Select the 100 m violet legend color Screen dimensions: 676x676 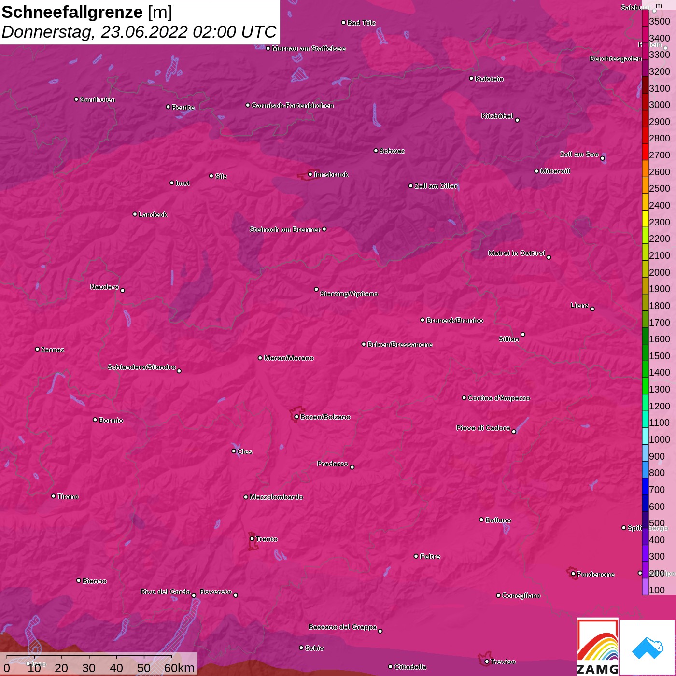click(645, 587)
